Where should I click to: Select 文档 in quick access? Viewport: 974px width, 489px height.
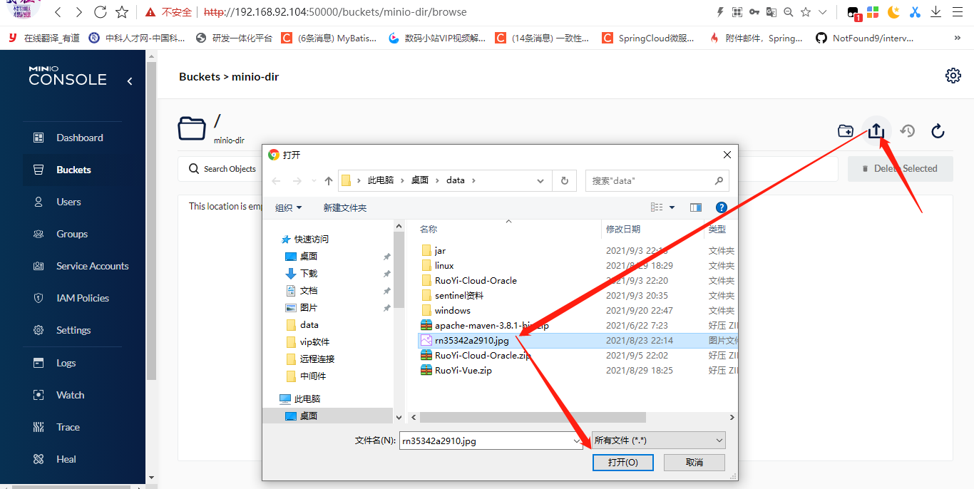[x=308, y=290]
